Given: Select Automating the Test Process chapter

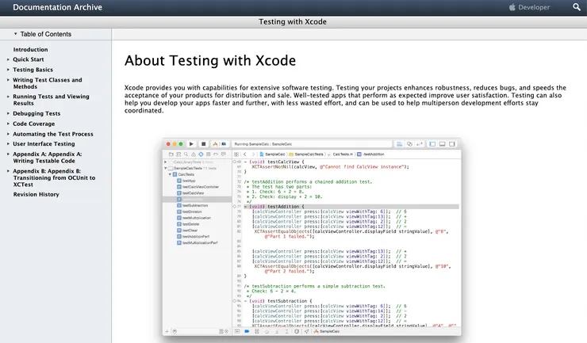Looking at the screenshot, I should pyautogui.click(x=52, y=134).
